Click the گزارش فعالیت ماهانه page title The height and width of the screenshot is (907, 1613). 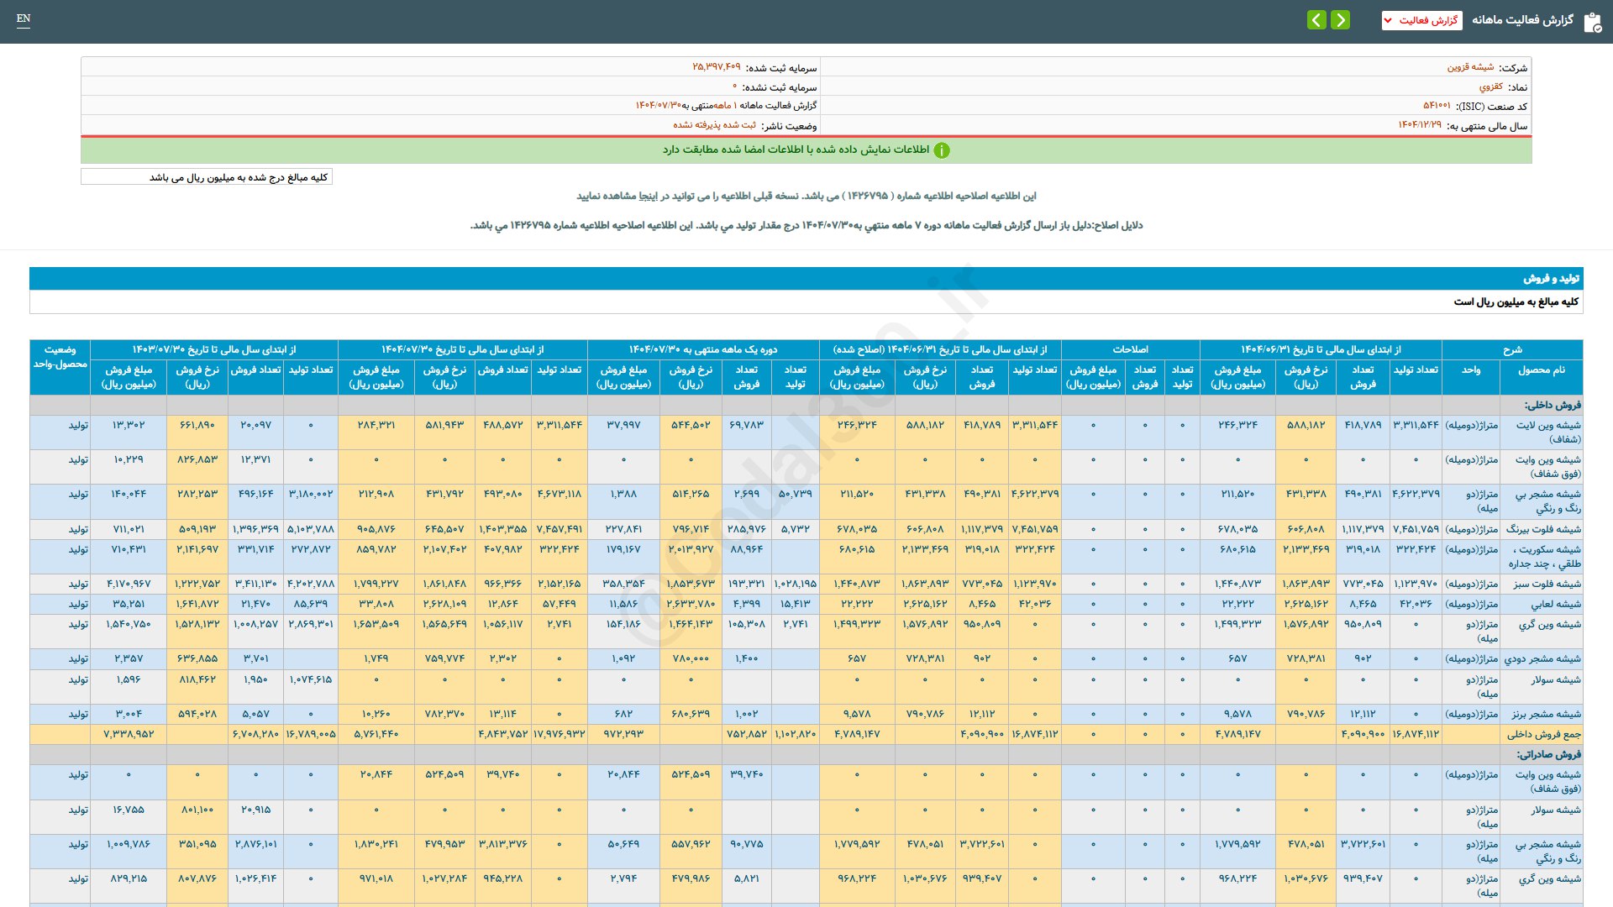tap(1521, 20)
